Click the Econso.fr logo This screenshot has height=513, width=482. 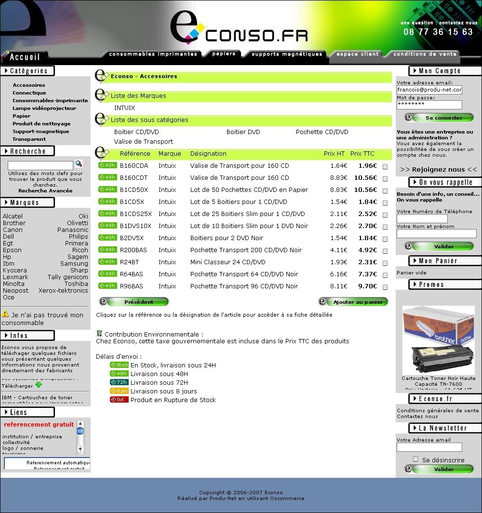[x=240, y=27]
